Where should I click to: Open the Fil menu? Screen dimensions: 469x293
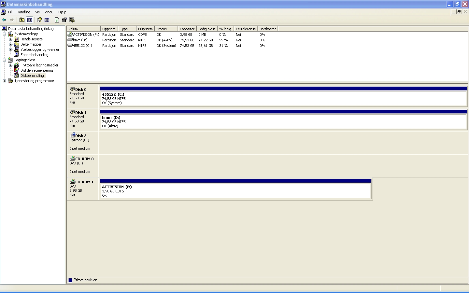10,12
